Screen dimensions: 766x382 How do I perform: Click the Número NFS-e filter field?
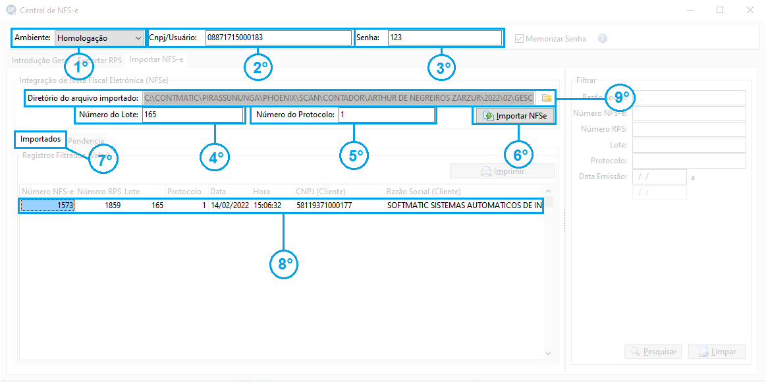(690, 114)
